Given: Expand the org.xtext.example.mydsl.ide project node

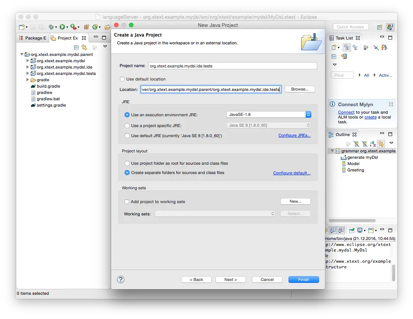Looking at the screenshot, I should 28,67.
